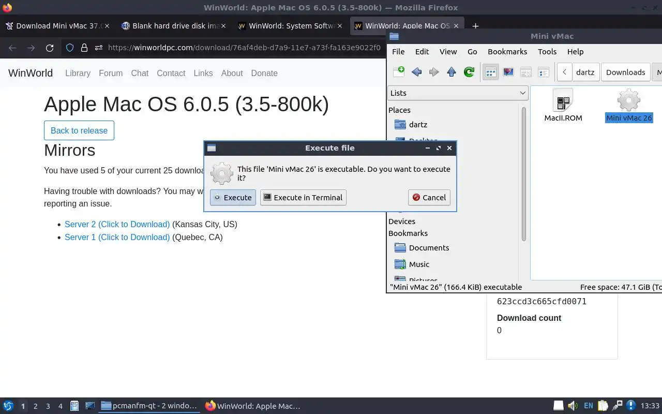Open the File menu in Mini vMac window

pyautogui.click(x=398, y=51)
